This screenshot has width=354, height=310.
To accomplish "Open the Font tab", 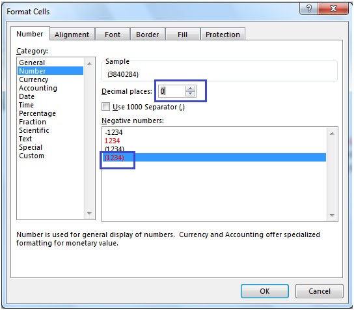I will 113,35.
